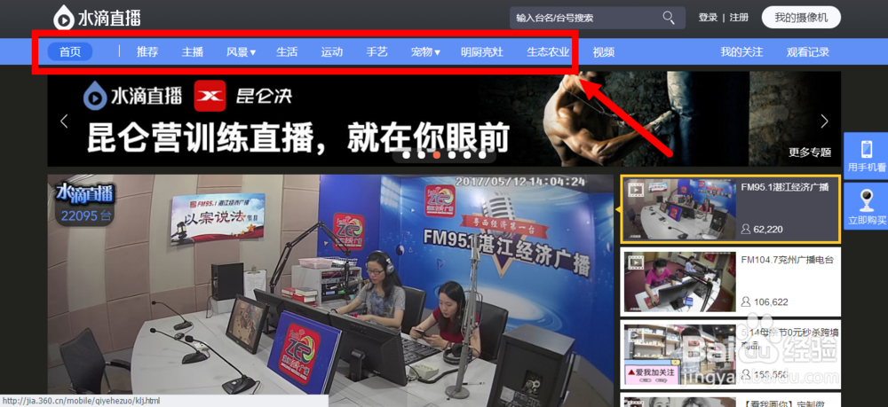
Task: Select the fifth banner pagination dot
Action: [x=467, y=154]
